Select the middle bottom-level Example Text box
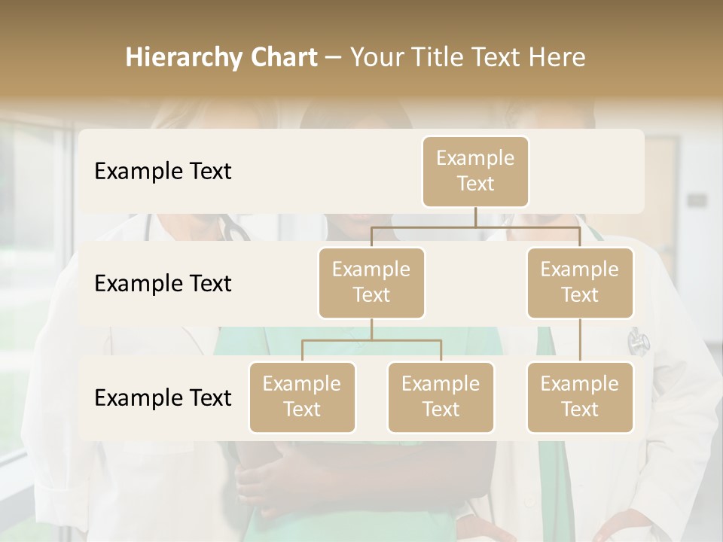The width and height of the screenshot is (723, 542). (441, 397)
